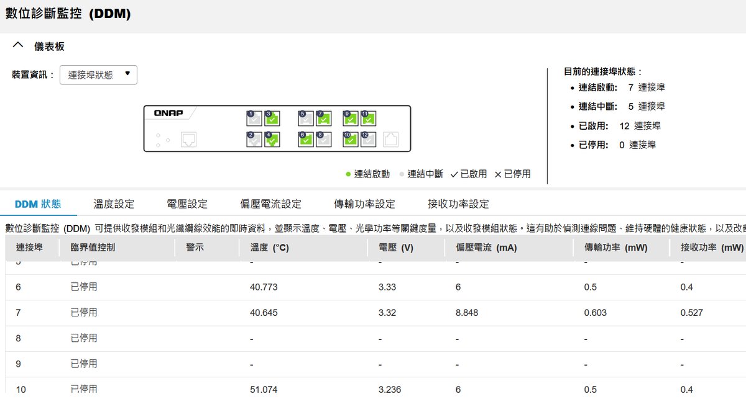Click port 1 icon on switch diagram
Image resolution: width=746 pixels, height=399 pixels.
point(254,119)
